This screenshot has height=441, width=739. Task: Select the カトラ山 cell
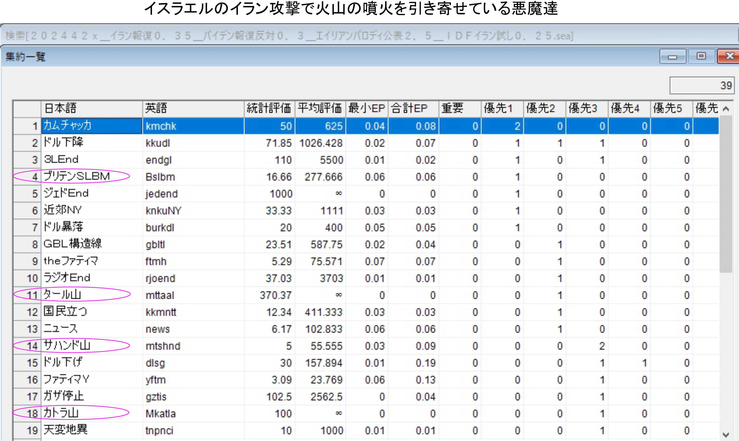tap(92, 414)
